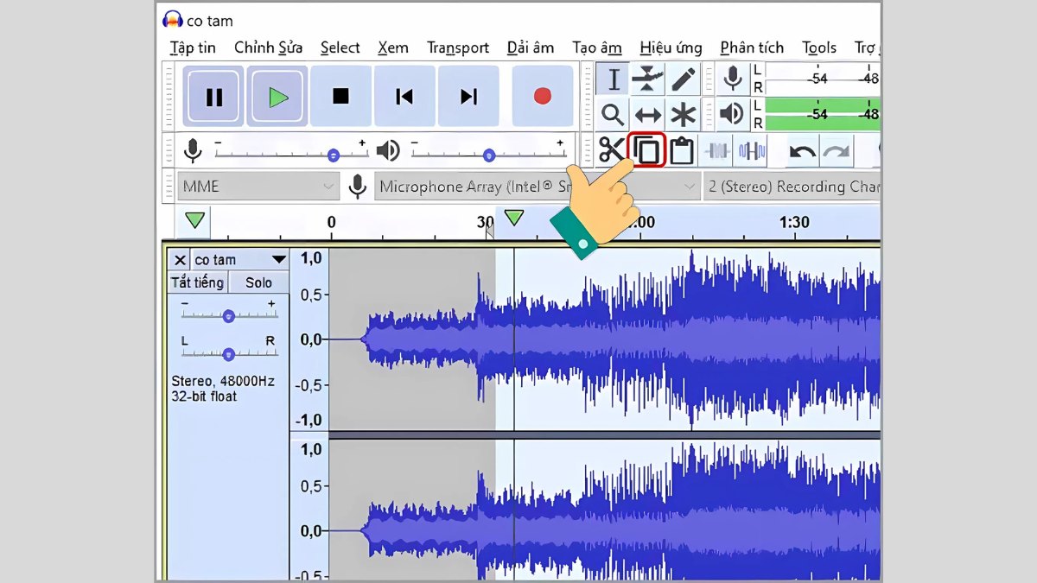This screenshot has height=583, width=1037.
Task: Select the Time Shift tool
Action: pyautogui.click(x=647, y=114)
